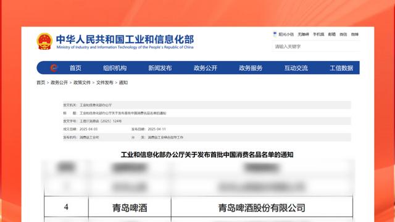Click the notice heading 工业和信息化部办公厅关于发布首批中国消费名品名单的通知

click(207, 155)
